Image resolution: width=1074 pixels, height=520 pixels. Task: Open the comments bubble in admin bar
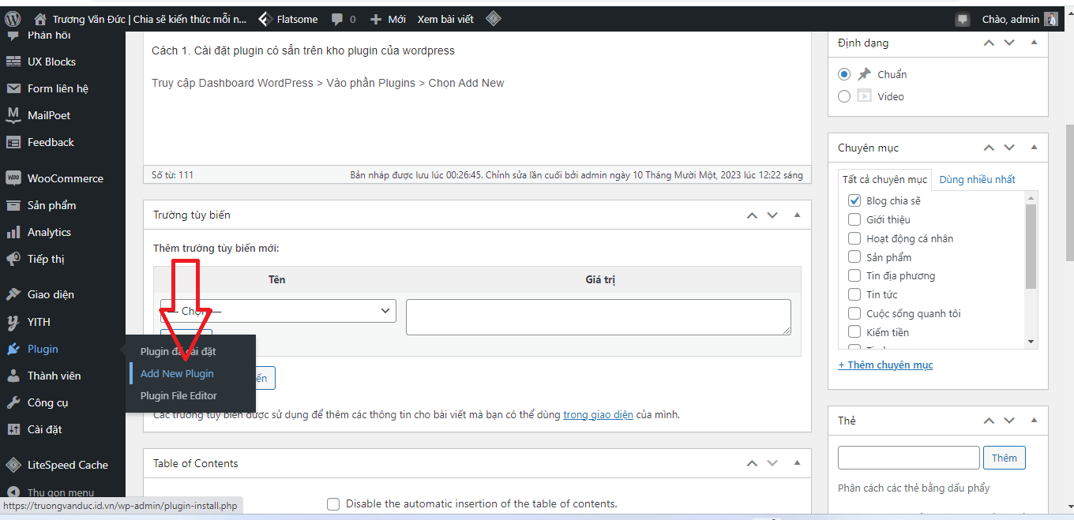pyautogui.click(x=338, y=18)
